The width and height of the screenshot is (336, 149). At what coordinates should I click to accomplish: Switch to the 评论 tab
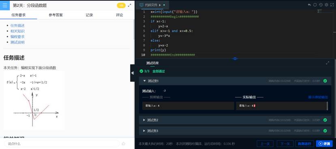[x=120, y=15]
